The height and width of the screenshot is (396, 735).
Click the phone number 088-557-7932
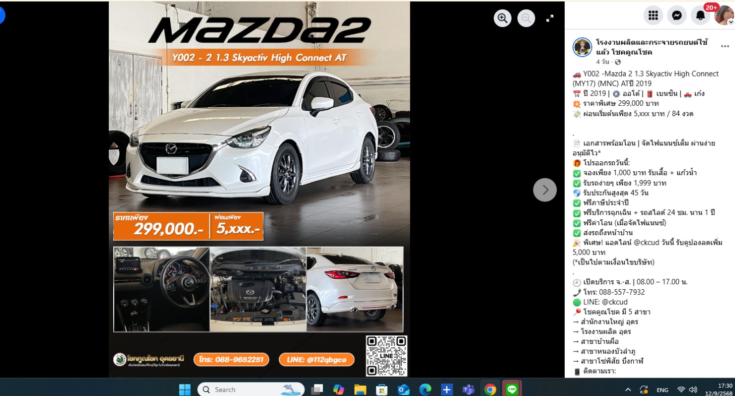point(621,292)
